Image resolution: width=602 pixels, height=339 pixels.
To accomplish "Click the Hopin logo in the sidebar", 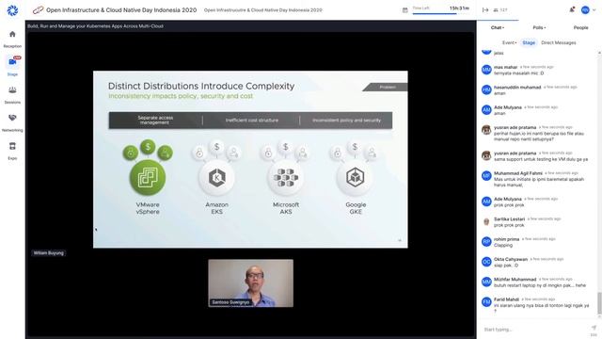I will click(x=12, y=10).
